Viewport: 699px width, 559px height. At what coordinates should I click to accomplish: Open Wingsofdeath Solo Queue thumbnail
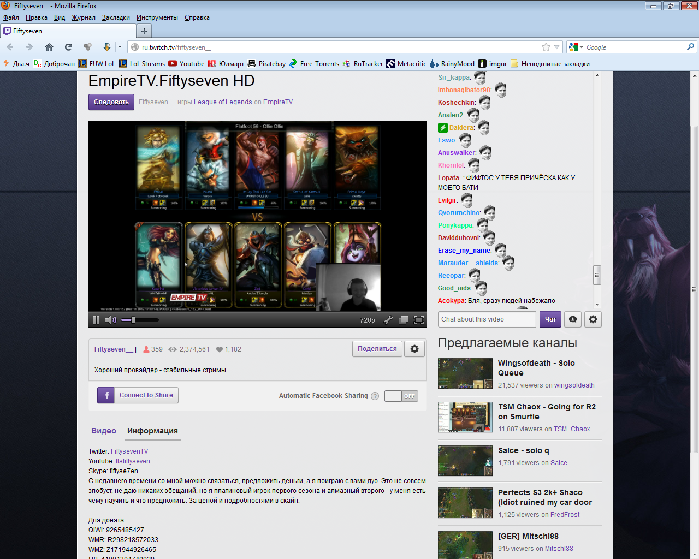(465, 373)
